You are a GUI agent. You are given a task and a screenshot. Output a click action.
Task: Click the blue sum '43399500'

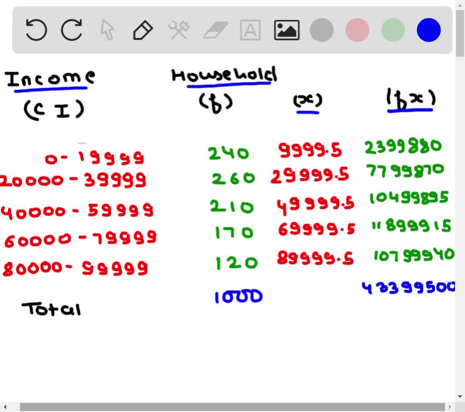pyautogui.click(x=408, y=287)
